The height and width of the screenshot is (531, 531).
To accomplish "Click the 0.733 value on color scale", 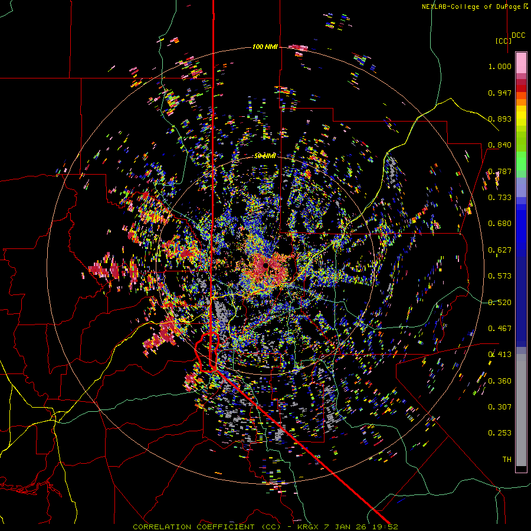I will (500, 198).
